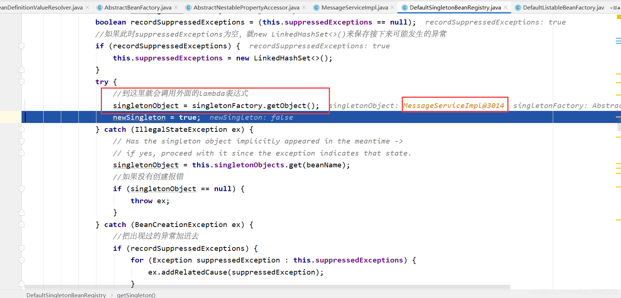
Task: Click inline debug value MessageServiceImpl@3014
Action: click(454, 105)
